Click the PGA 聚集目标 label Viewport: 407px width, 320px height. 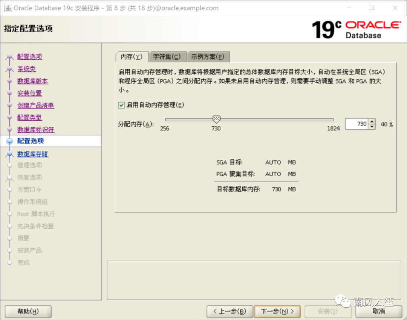click(236, 174)
